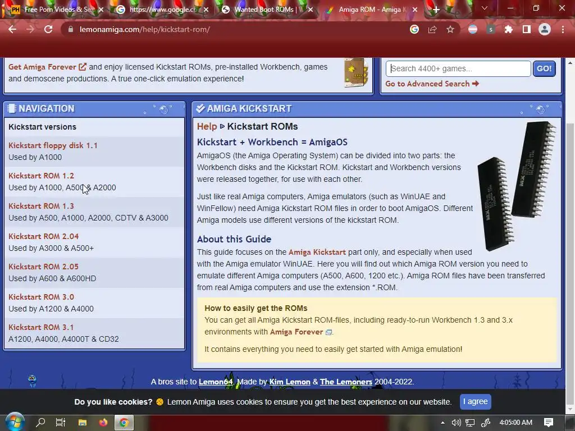The width and height of the screenshot is (575, 431).
Task: Open Kickstart ROM 3.0 link
Action: click(41, 297)
